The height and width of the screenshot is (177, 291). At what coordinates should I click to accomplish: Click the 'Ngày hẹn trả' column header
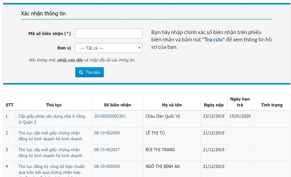tap(240, 102)
